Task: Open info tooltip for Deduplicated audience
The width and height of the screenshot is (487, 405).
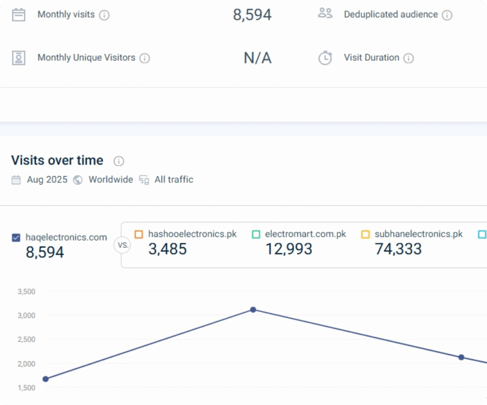Action: click(447, 15)
